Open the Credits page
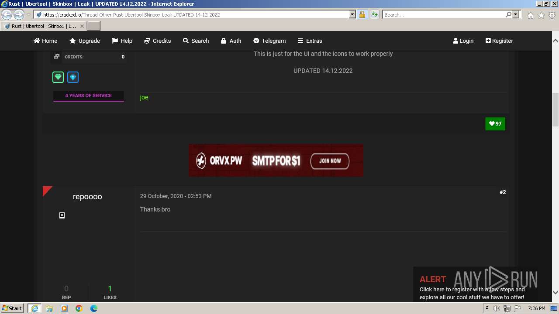559x314 pixels. [x=157, y=41]
